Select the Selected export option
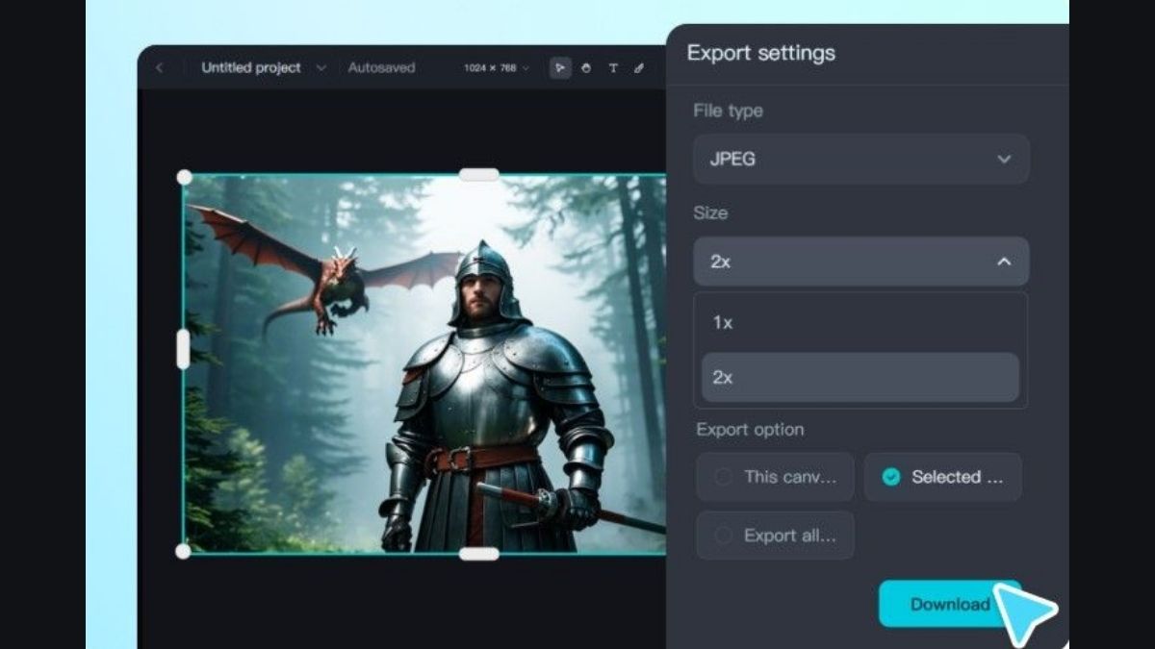Viewport: 1155px width, 649px height. [x=942, y=477]
